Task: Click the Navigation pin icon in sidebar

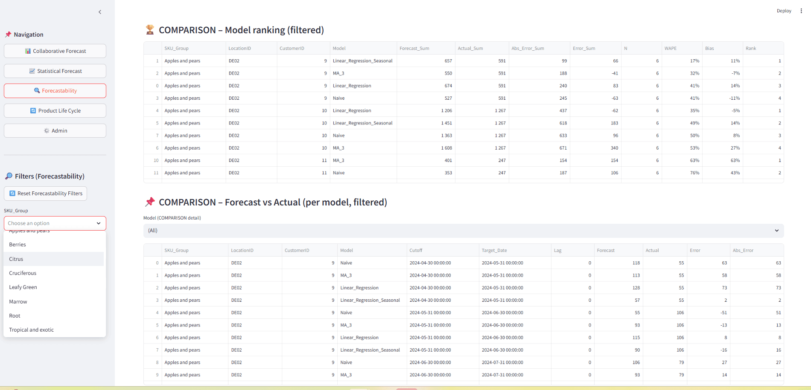Action: 8,34
